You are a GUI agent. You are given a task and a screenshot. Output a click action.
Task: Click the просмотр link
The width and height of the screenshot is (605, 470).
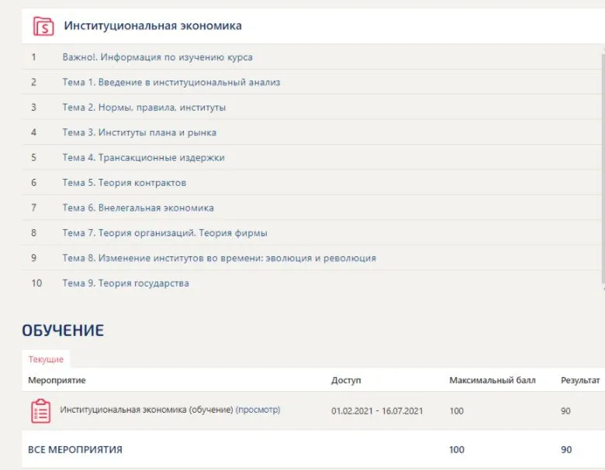tap(258, 410)
